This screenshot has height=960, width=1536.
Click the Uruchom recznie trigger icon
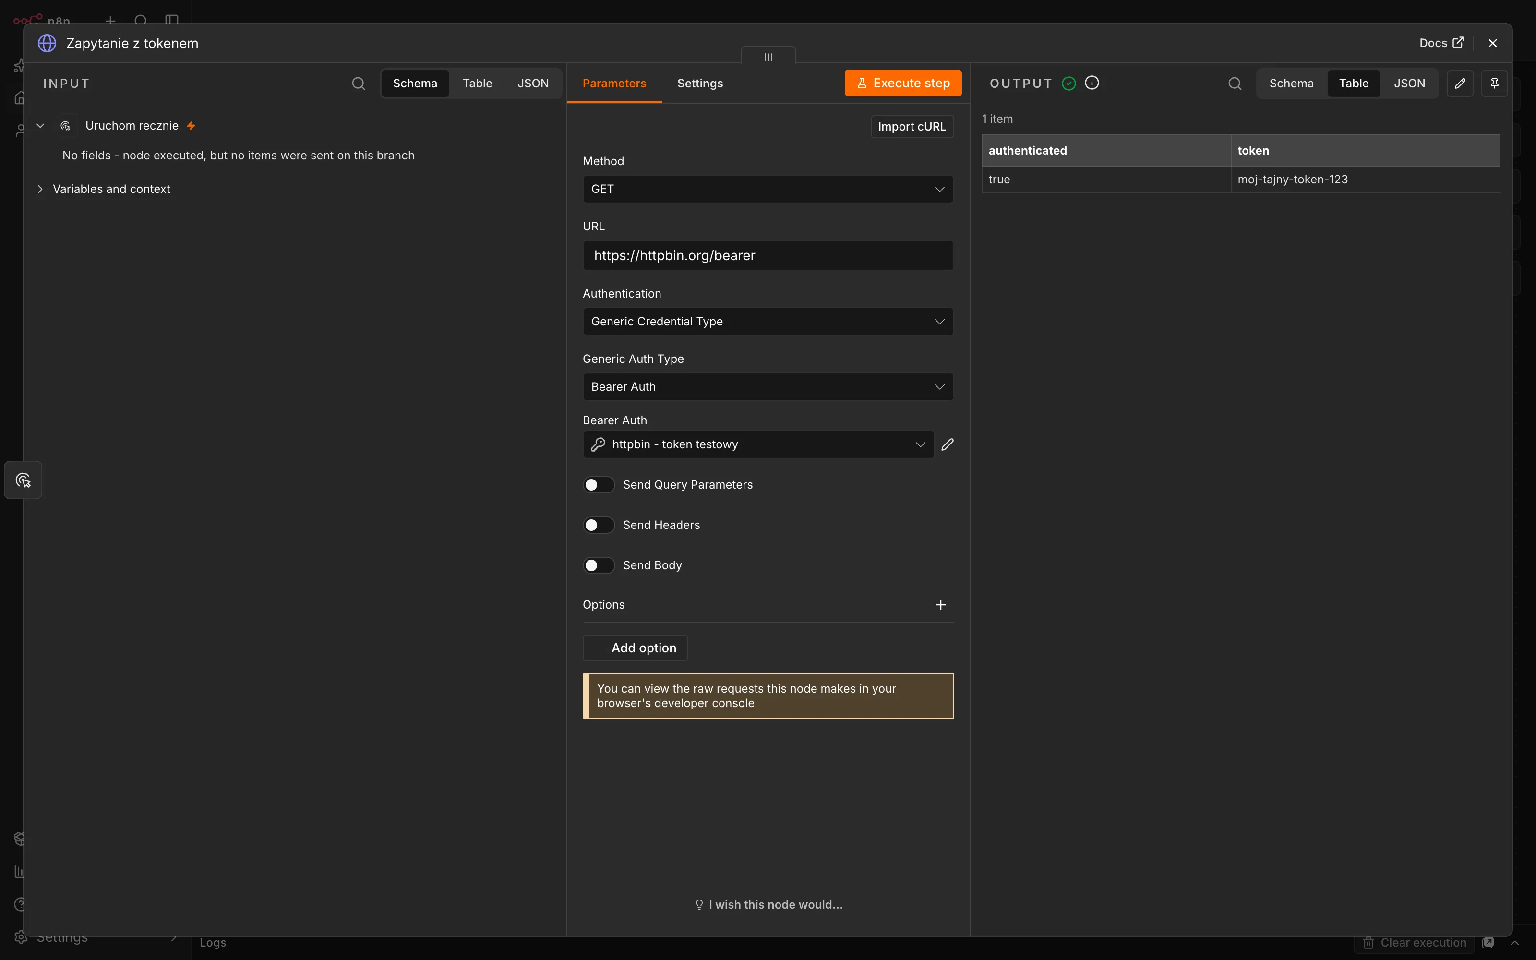pos(65,126)
